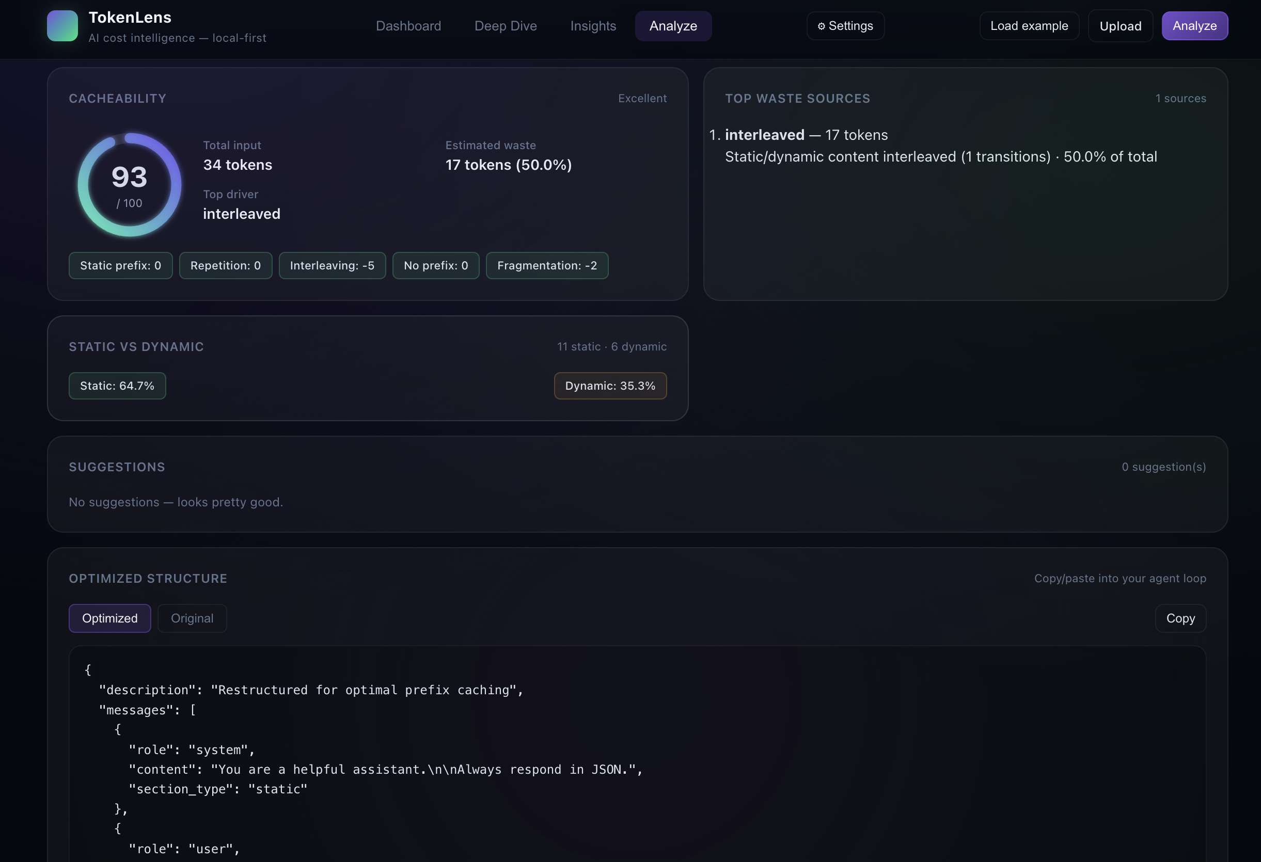Run the purple Analyze button
Image resolution: width=1261 pixels, height=862 pixels.
point(1194,26)
